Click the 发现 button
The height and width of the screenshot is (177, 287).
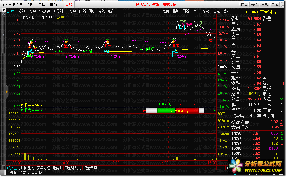pyautogui.click(x=69, y=5)
